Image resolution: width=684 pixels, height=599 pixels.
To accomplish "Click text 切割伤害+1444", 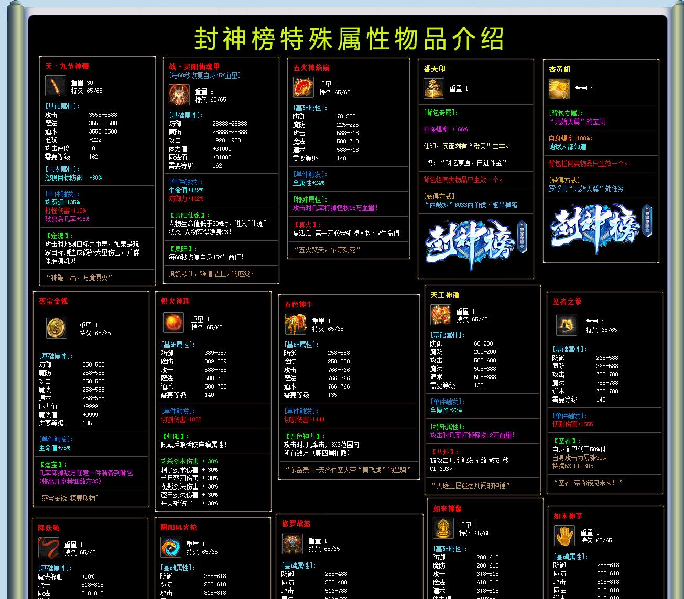I will coord(305,419).
